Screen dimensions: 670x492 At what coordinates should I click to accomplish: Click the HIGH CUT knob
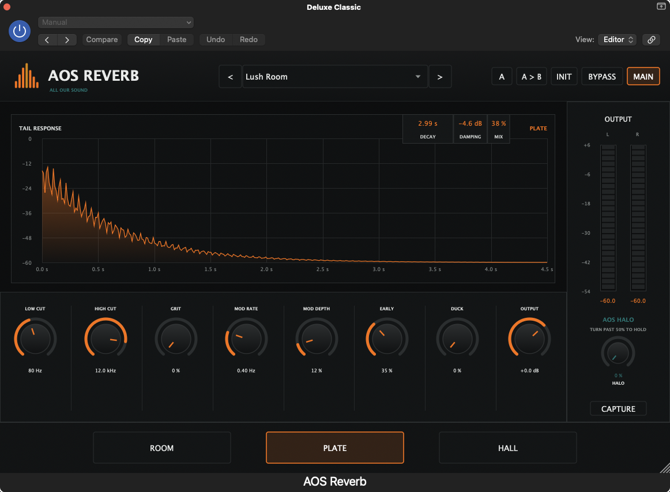106,339
